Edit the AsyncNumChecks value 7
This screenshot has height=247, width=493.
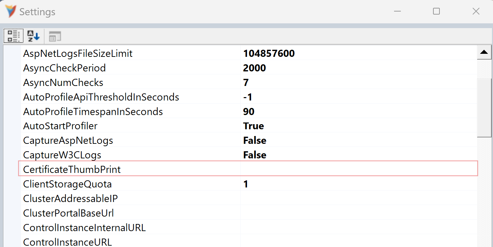[359, 83]
